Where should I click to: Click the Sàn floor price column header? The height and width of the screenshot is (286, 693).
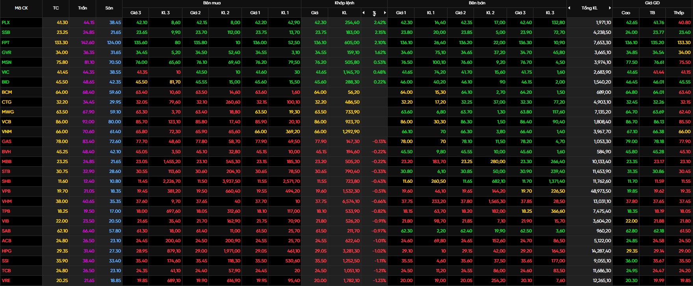click(109, 8)
